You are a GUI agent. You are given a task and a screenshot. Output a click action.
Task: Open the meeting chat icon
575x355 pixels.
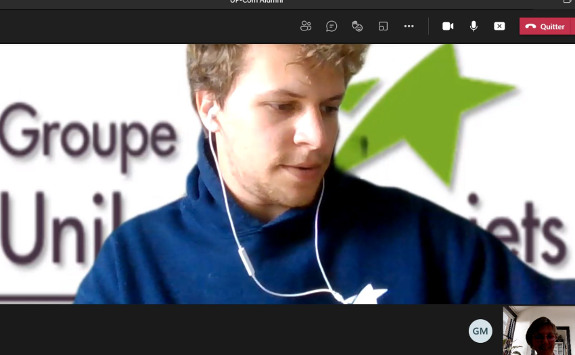click(331, 26)
